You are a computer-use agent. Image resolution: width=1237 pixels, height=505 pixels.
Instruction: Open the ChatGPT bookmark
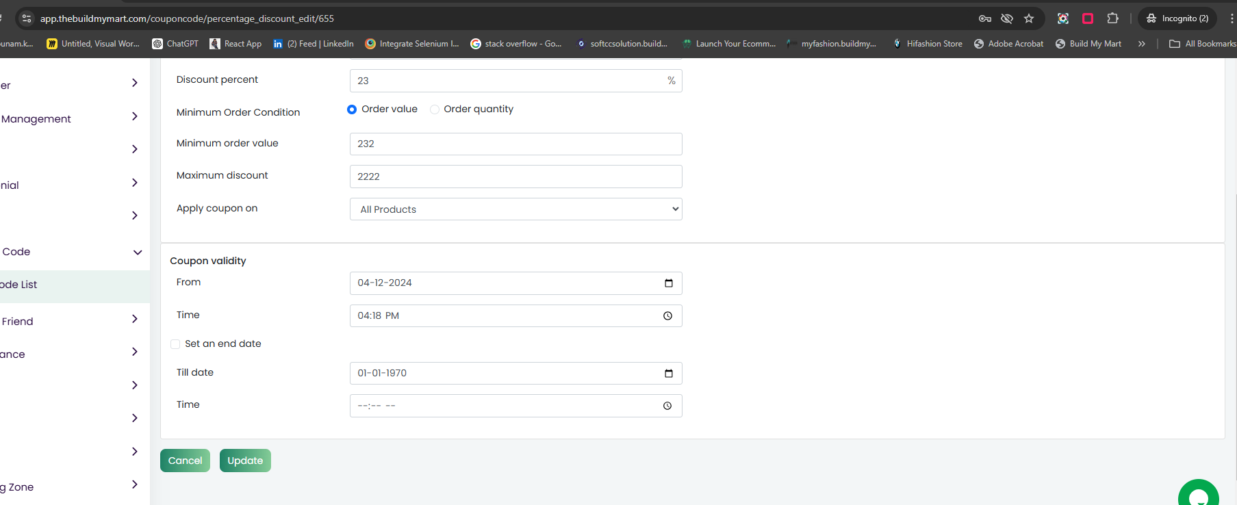click(175, 44)
